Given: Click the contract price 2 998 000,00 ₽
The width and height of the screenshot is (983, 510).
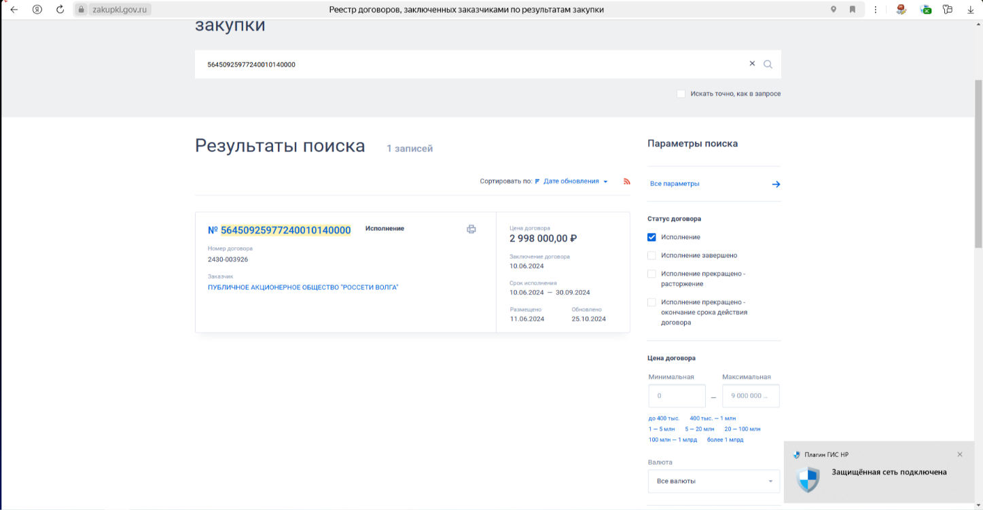Looking at the screenshot, I should coord(543,238).
